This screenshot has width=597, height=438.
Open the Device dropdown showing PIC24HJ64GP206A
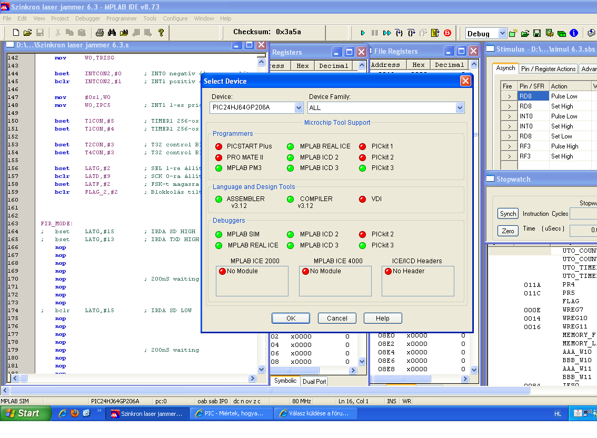click(299, 107)
